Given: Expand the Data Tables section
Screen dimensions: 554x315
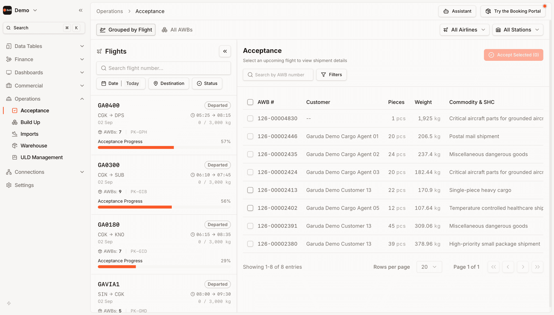Looking at the screenshot, I should tap(82, 46).
